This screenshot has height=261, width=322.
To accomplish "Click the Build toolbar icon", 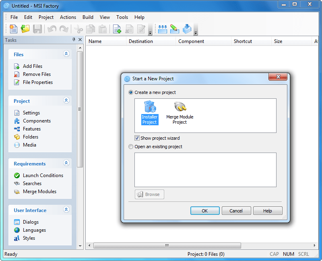I will coord(163,29).
